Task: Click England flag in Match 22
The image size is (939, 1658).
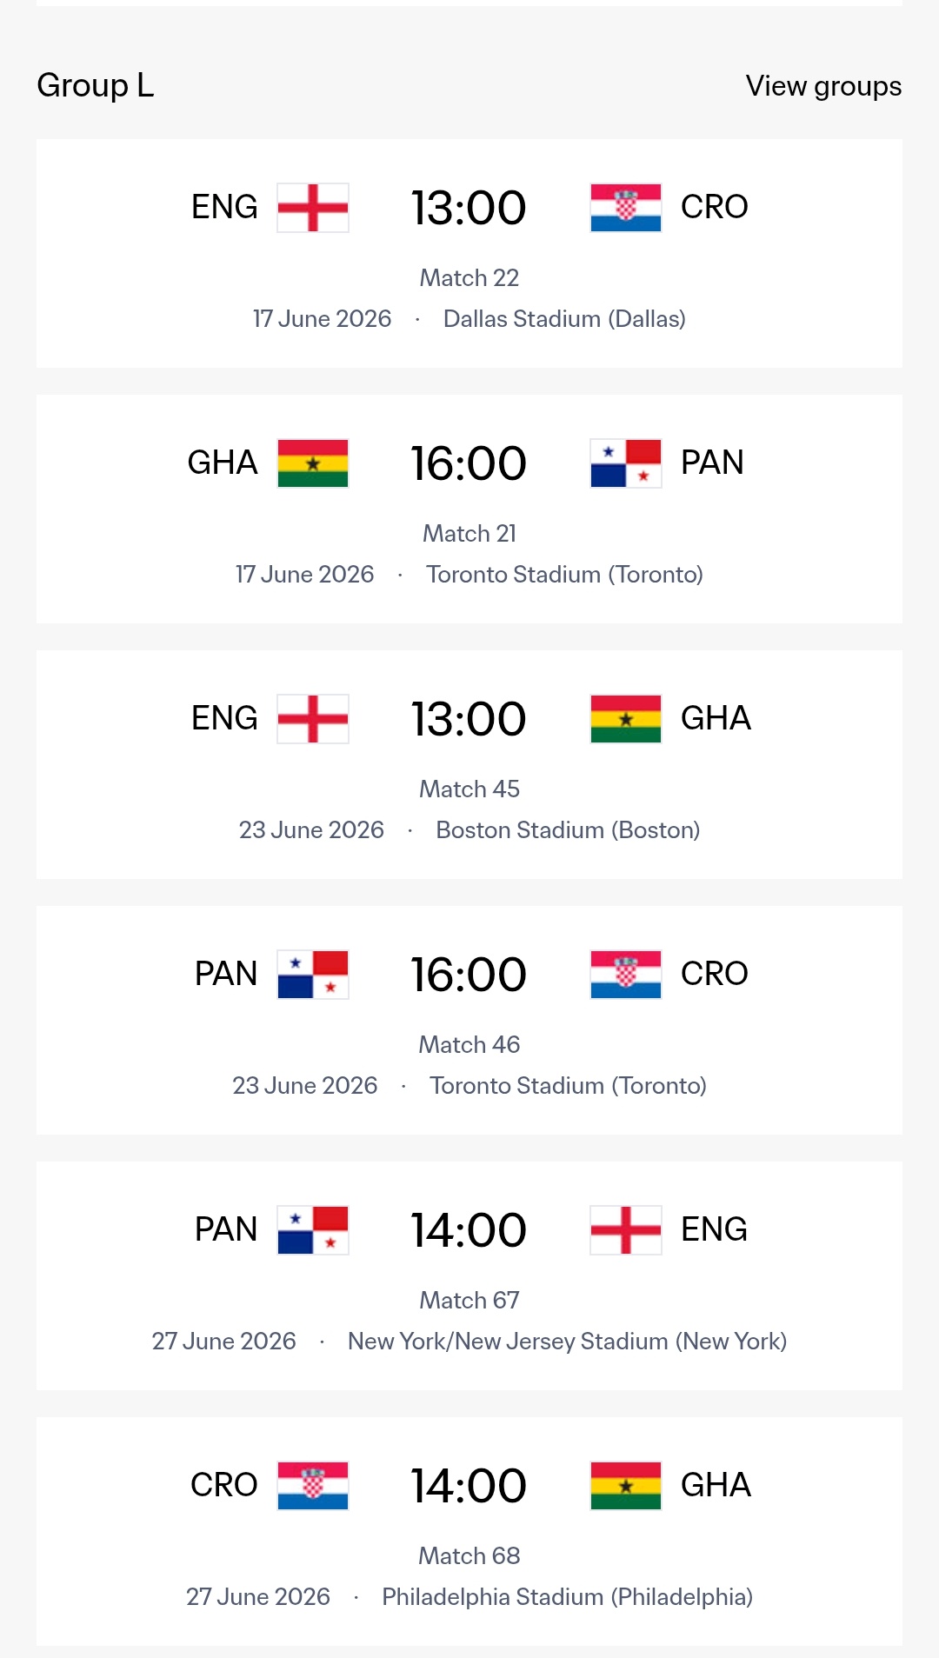Action: click(313, 208)
